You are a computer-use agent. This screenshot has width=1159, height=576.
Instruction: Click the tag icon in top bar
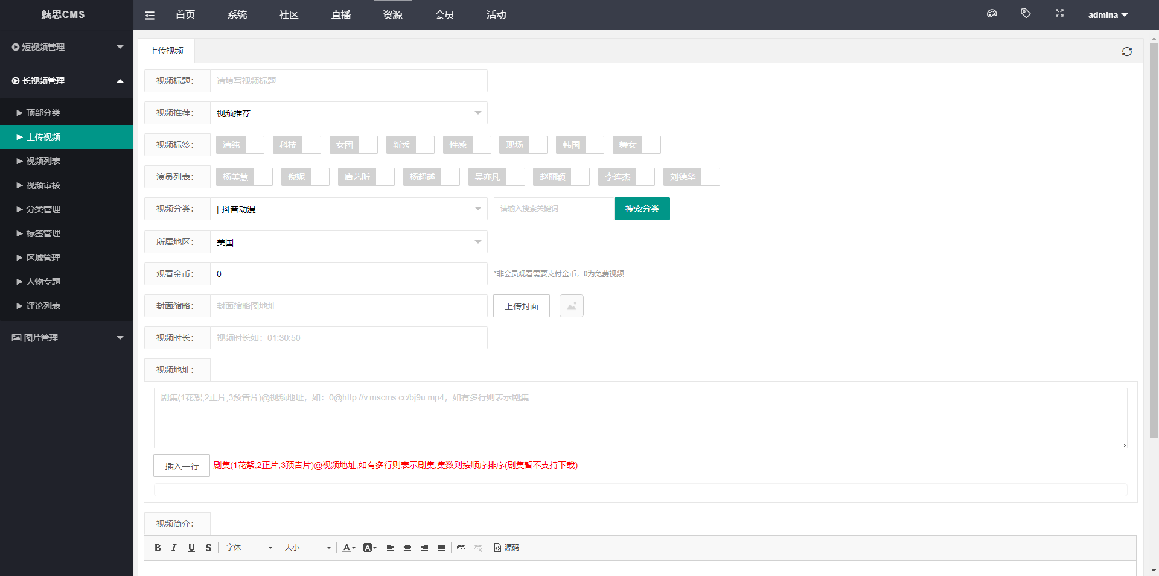pyautogui.click(x=1026, y=14)
